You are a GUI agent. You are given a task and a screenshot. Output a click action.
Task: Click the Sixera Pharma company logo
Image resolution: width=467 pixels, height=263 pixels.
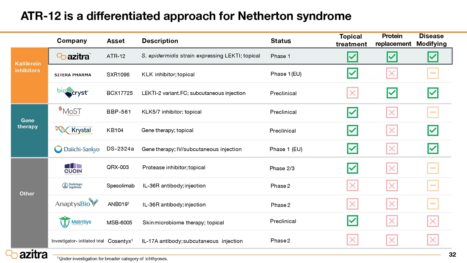[73, 75]
